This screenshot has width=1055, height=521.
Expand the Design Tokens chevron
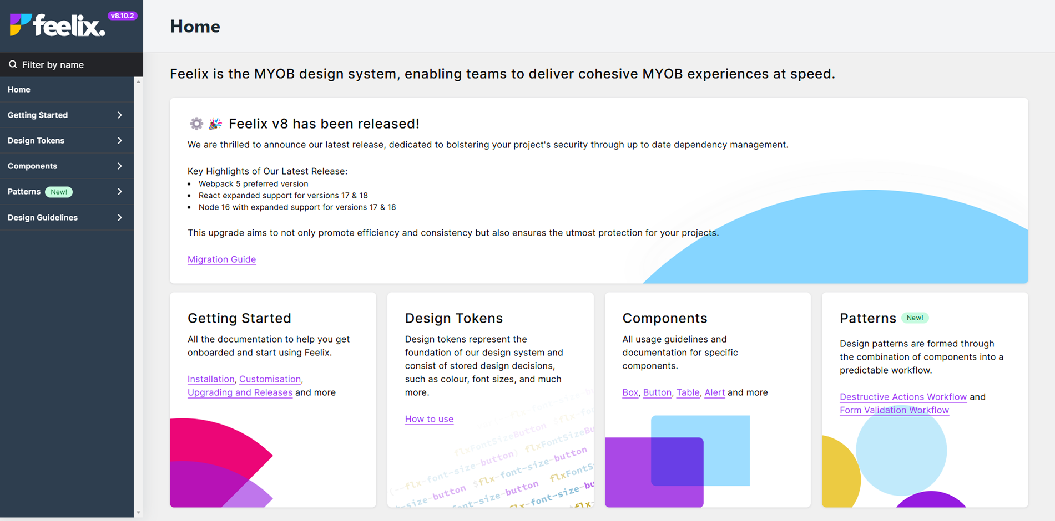tap(120, 140)
